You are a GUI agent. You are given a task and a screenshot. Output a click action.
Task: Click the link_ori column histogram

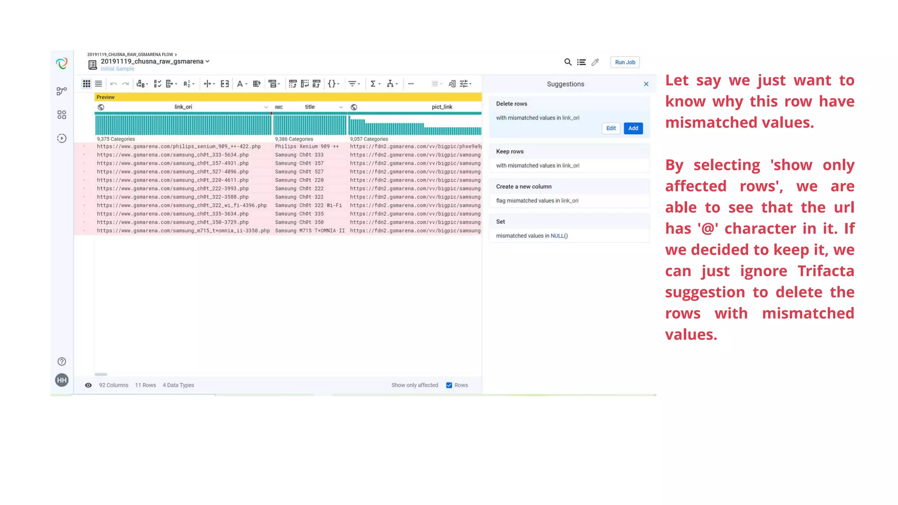[183, 125]
